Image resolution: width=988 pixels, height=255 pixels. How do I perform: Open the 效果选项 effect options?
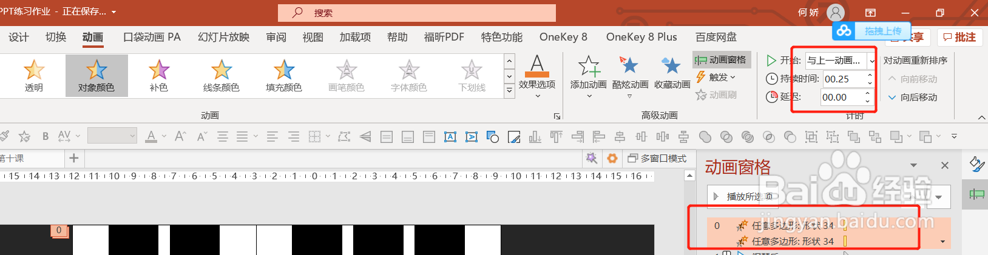(537, 76)
